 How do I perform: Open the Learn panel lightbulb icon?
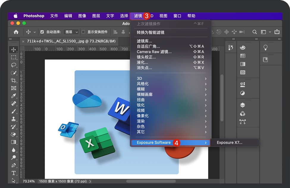point(265,47)
